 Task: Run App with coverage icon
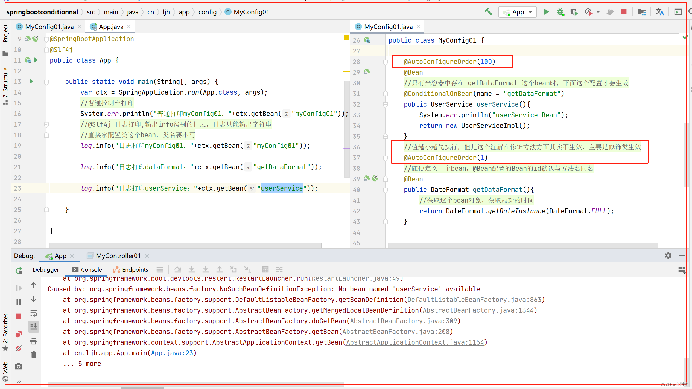(x=574, y=12)
